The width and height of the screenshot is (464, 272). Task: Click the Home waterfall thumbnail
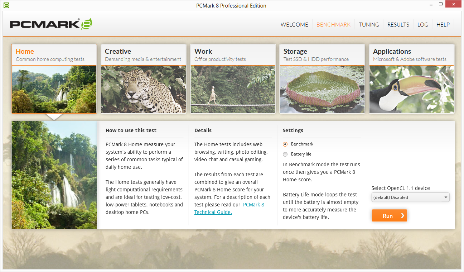coord(54,89)
